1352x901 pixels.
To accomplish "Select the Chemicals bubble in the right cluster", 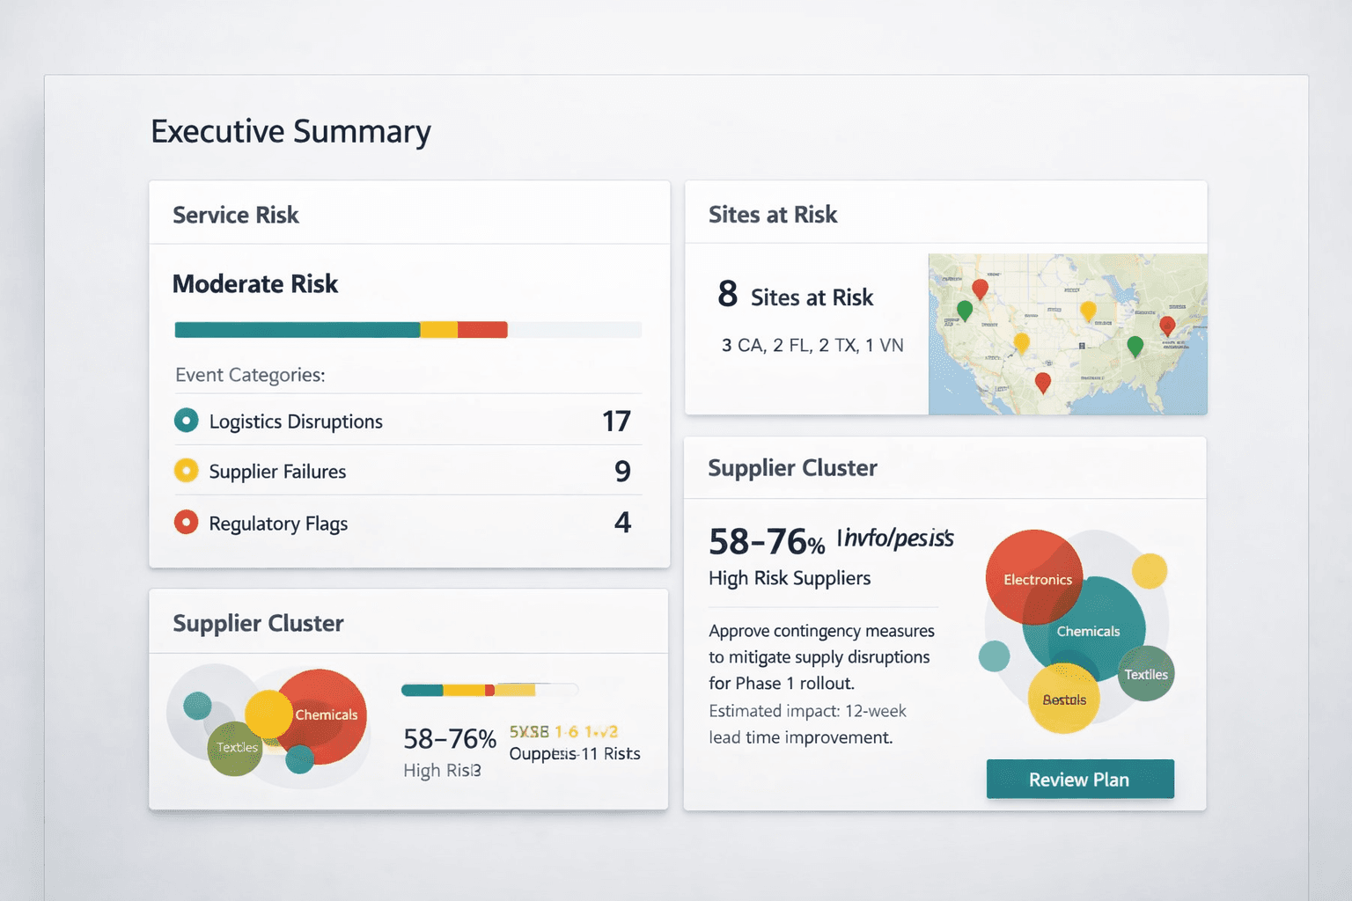I will (1090, 631).
